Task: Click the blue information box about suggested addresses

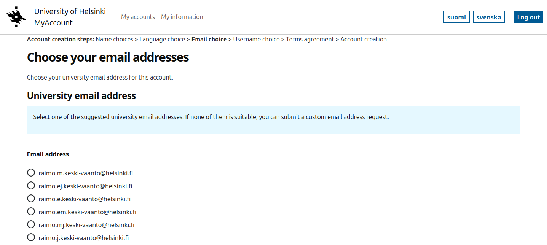Action: pos(273,119)
